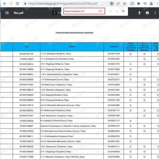View site info lock icon
Screen dimensions: 159x159
pyautogui.click(x=25, y=4)
